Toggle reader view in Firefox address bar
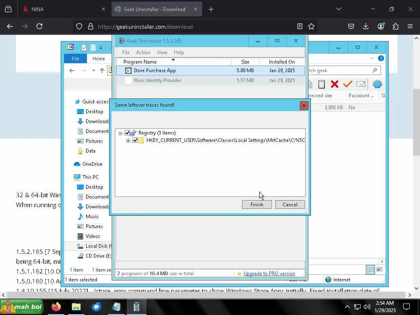Screen dimensions: 420x315 [300, 26]
